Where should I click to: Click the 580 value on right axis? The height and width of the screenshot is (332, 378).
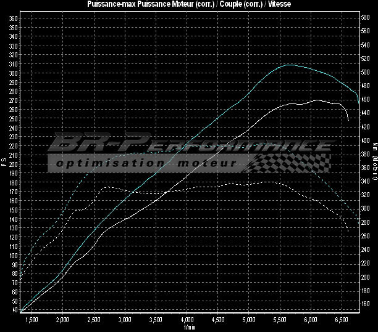click(365, 18)
